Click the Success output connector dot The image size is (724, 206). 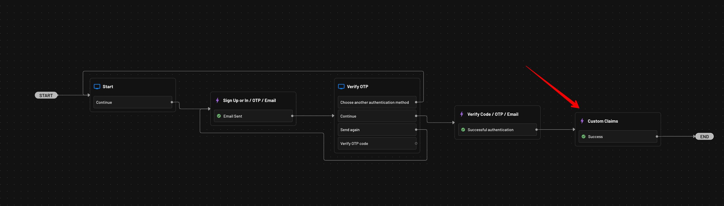pyautogui.click(x=657, y=136)
